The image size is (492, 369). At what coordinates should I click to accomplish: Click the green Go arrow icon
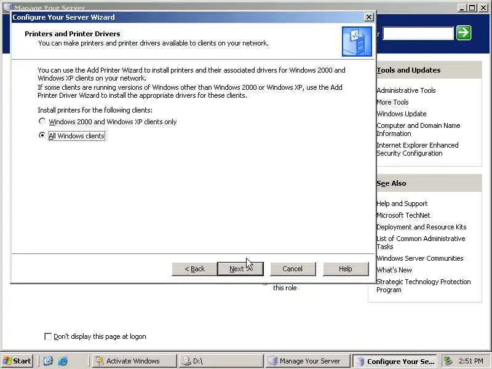point(464,33)
